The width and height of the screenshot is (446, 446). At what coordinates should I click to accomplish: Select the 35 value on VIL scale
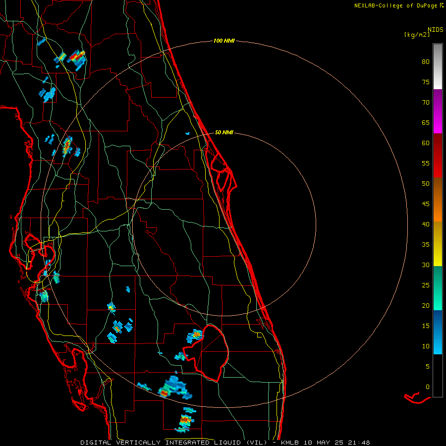[x=426, y=245]
